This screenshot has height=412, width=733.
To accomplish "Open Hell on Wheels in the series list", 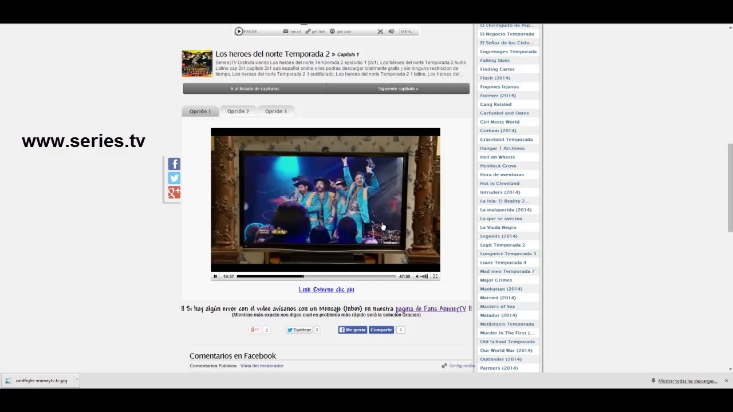I will [x=497, y=157].
